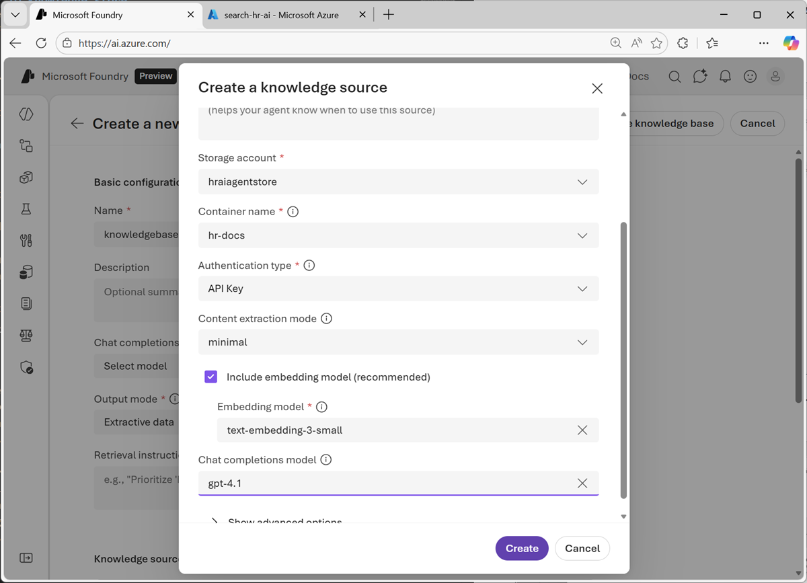Select the tools icon in the left sidebar

[x=26, y=240]
